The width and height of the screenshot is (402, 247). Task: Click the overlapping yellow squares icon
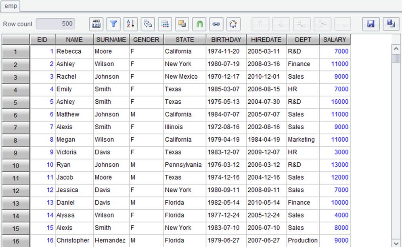(x=182, y=24)
